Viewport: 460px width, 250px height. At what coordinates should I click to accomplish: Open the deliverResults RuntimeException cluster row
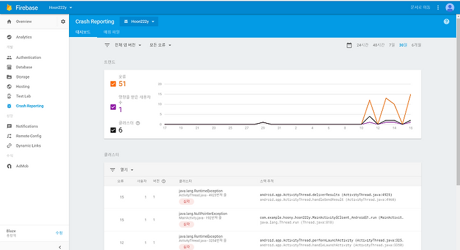(x=263, y=197)
